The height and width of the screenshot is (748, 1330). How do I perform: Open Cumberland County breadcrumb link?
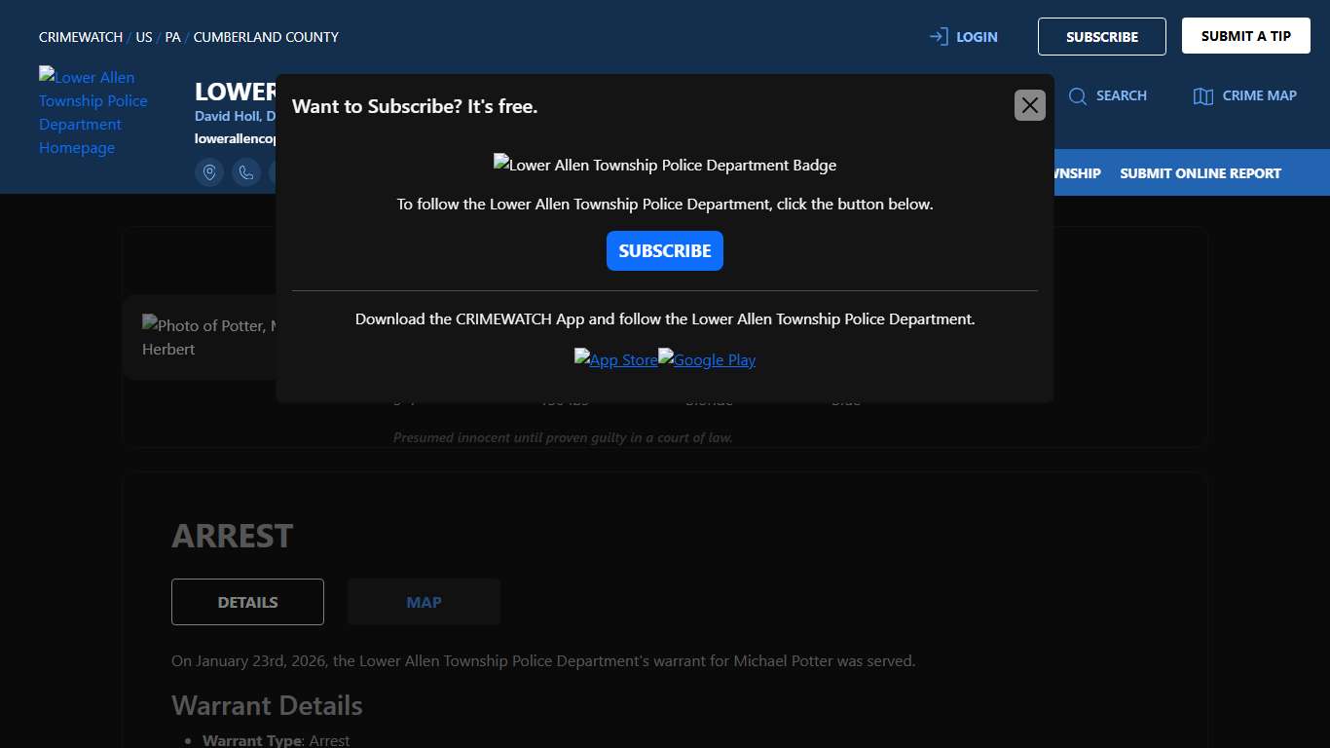coord(266,37)
